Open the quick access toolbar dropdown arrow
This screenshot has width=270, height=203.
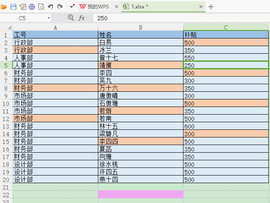(x=72, y=7)
